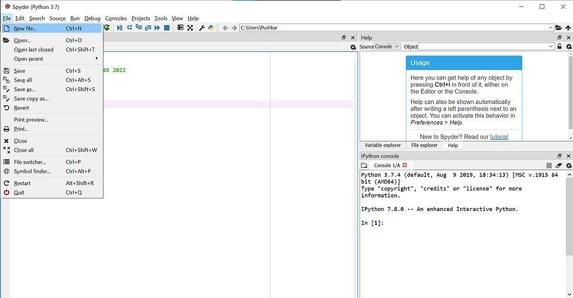Screen dimensions: 573x298
Task: Click Quit in the File menu
Action: point(52,192)
